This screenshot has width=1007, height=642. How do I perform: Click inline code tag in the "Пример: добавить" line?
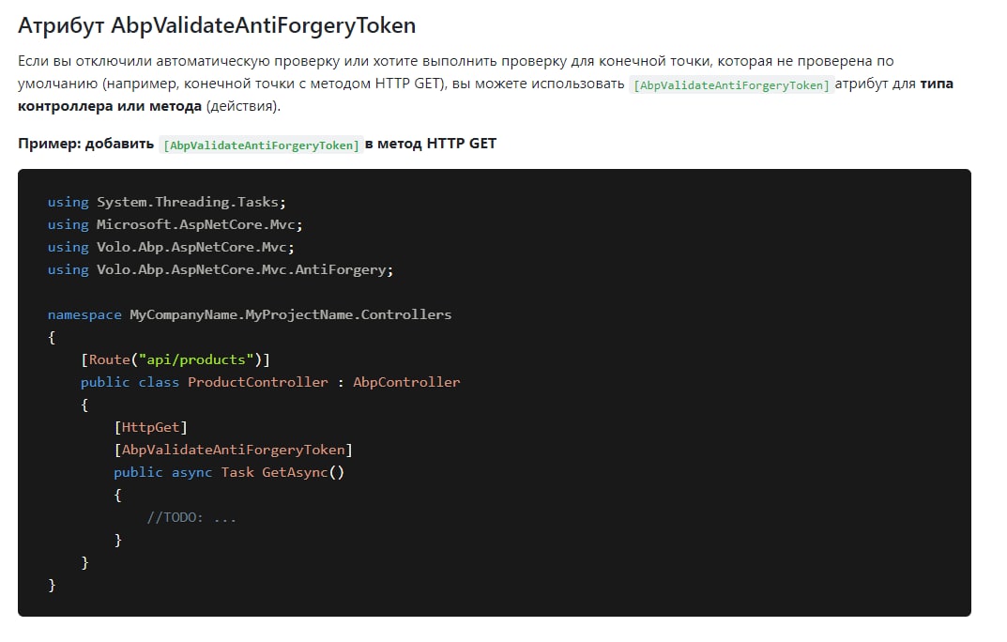coord(261,145)
